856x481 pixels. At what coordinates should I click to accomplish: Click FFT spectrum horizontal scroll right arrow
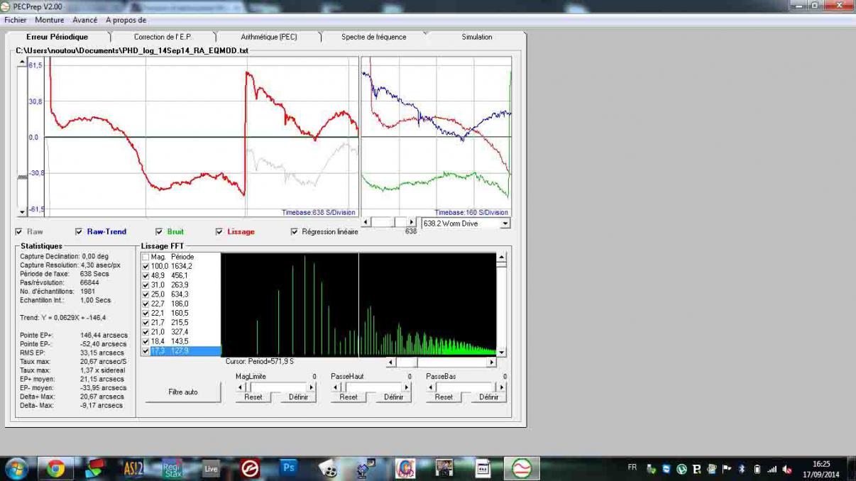tap(491, 363)
